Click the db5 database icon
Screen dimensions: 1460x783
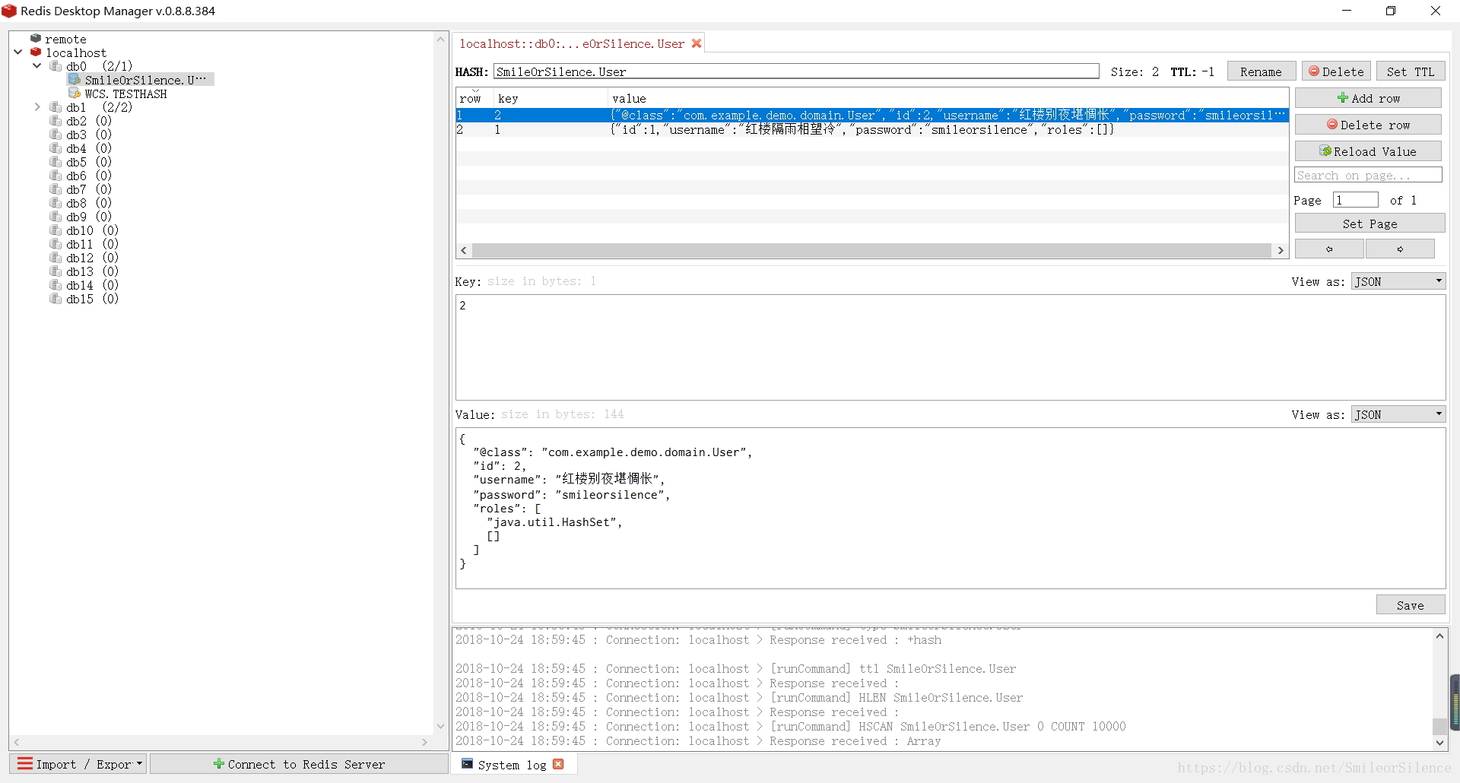pos(56,161)
